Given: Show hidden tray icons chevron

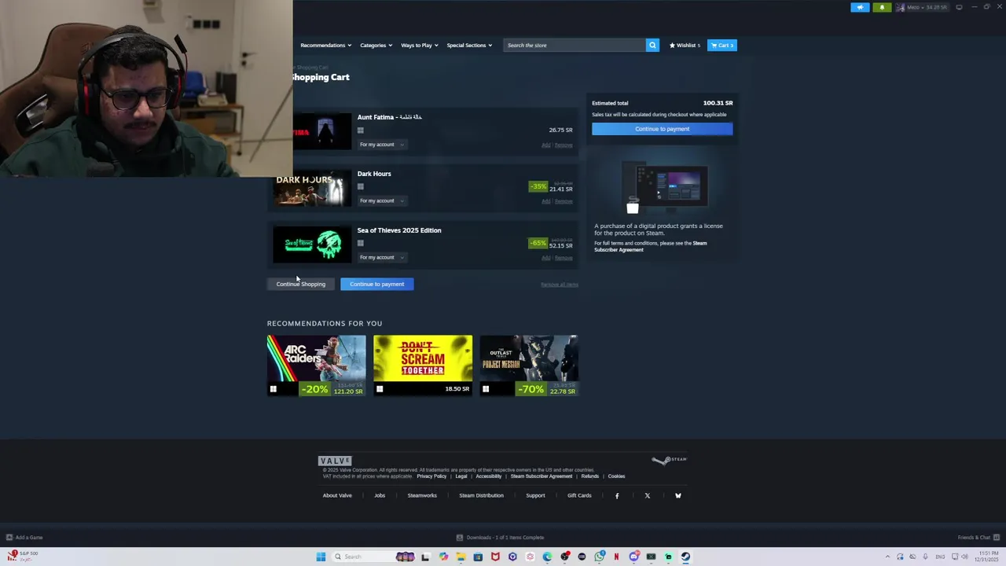Looking at the screenshot, I should (x=887, y=557).
